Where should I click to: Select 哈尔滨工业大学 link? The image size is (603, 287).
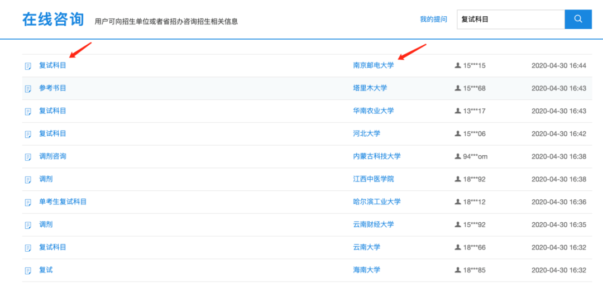[x=376, y=202]
